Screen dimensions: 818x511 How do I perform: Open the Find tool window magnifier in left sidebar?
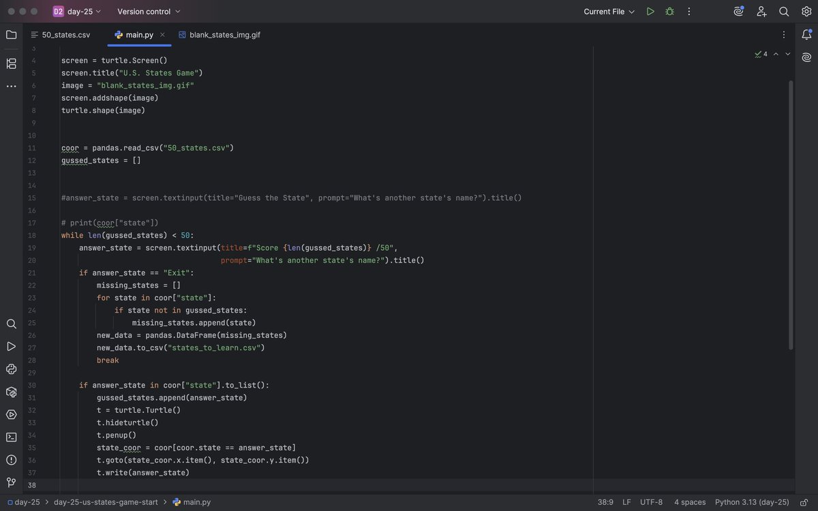click(11, 324)
